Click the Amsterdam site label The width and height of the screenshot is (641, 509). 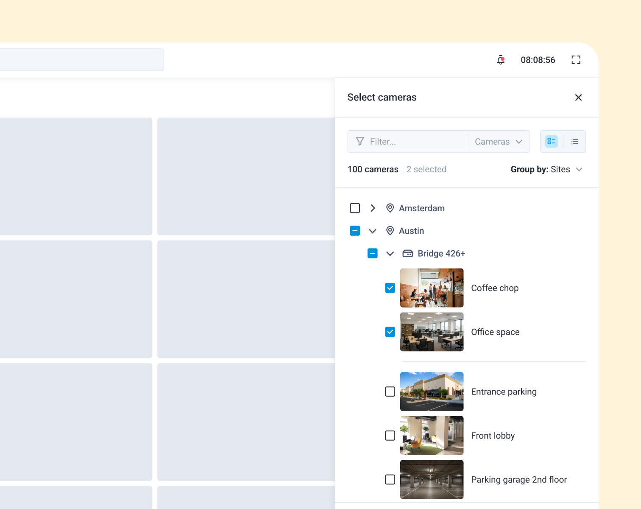point(422,208)
